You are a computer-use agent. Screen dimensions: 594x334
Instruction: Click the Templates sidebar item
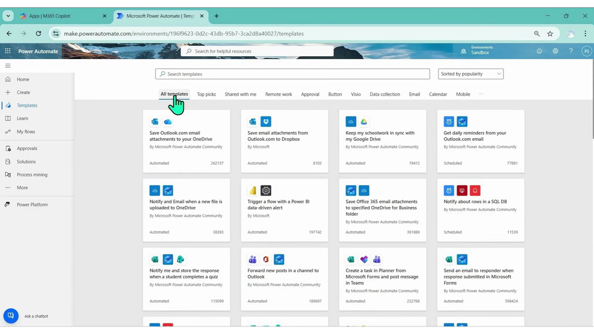coord(27,106)
